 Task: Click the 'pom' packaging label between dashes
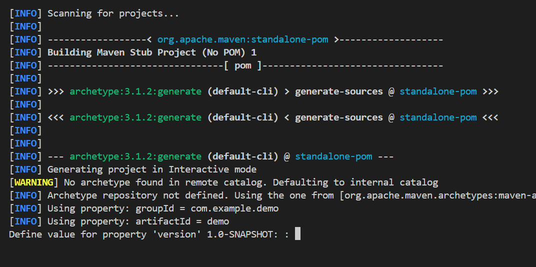[243, 65]
